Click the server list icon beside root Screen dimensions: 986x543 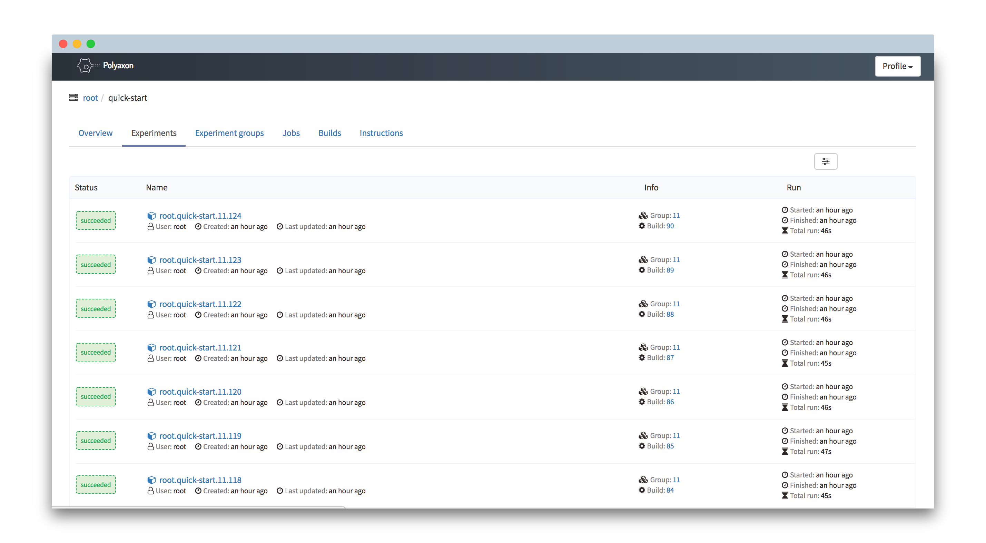click(x=73, y=98)
